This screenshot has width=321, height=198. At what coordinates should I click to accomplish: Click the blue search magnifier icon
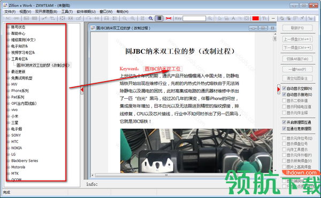[x=151, y=18]
